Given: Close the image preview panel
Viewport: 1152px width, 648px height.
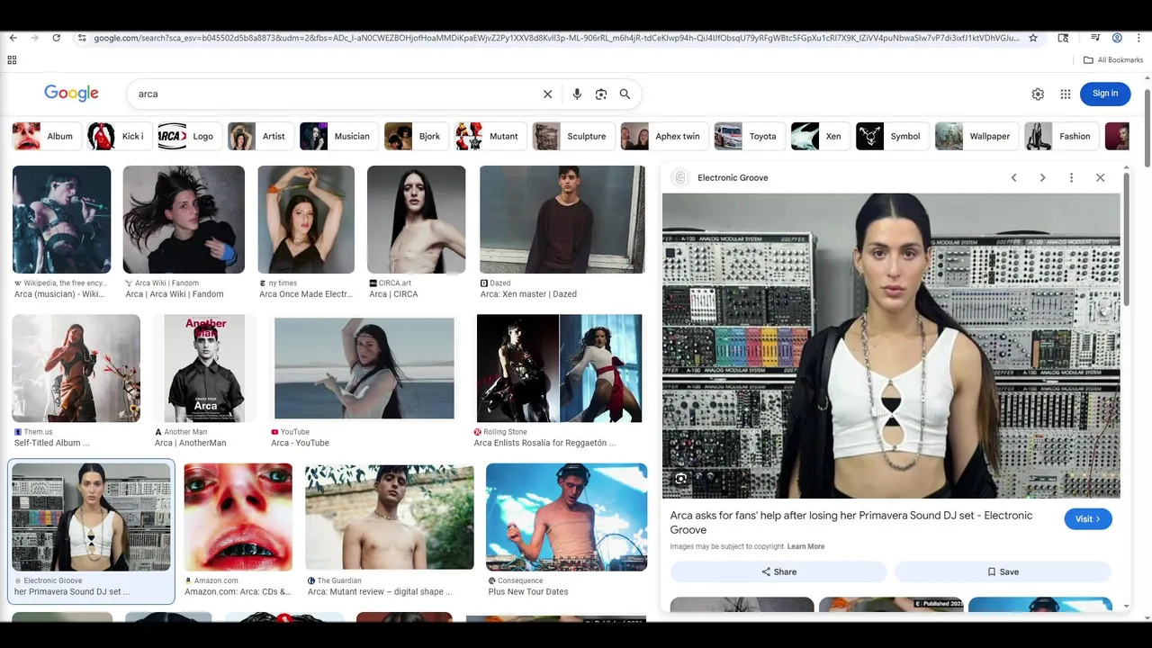Looking at the screenshot, I should click(1100, 177).
